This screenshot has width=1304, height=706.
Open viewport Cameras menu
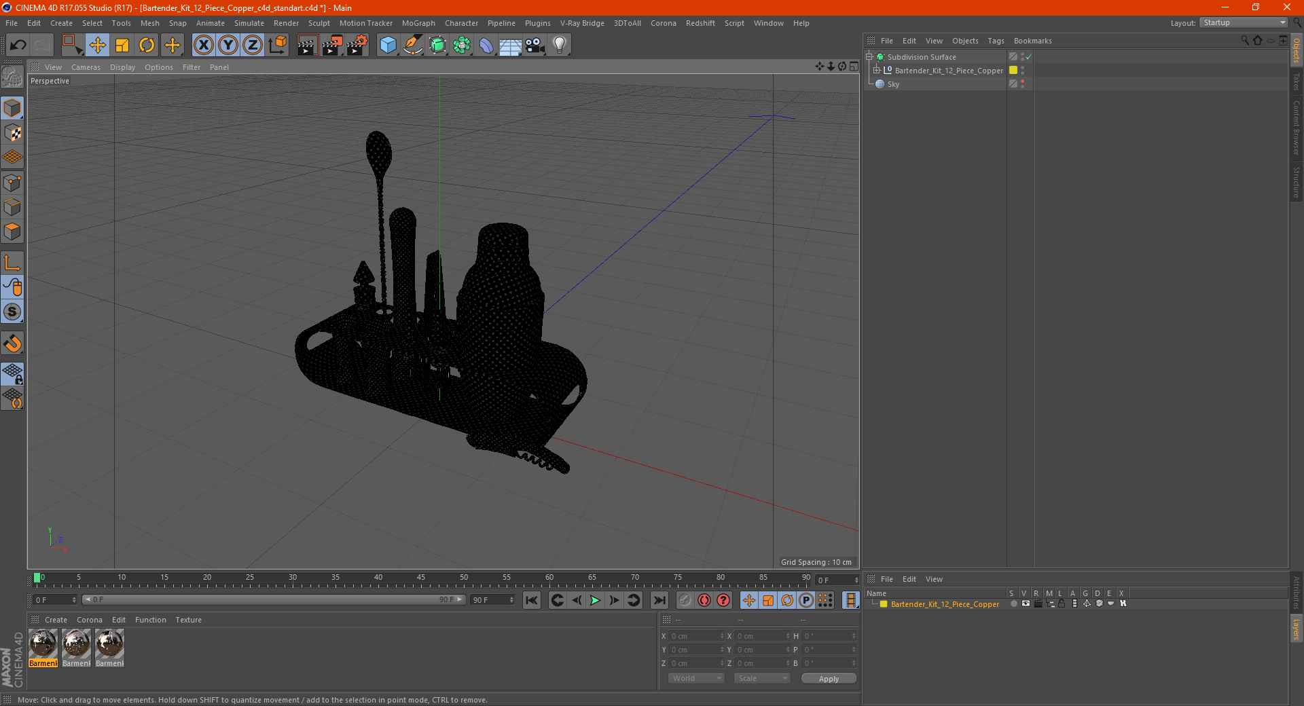(x=86, y=67)
